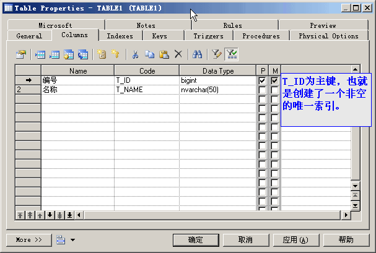376x253 pixels.
Task: Click the horizontal scrollbar right arrow
Action: 346,215
